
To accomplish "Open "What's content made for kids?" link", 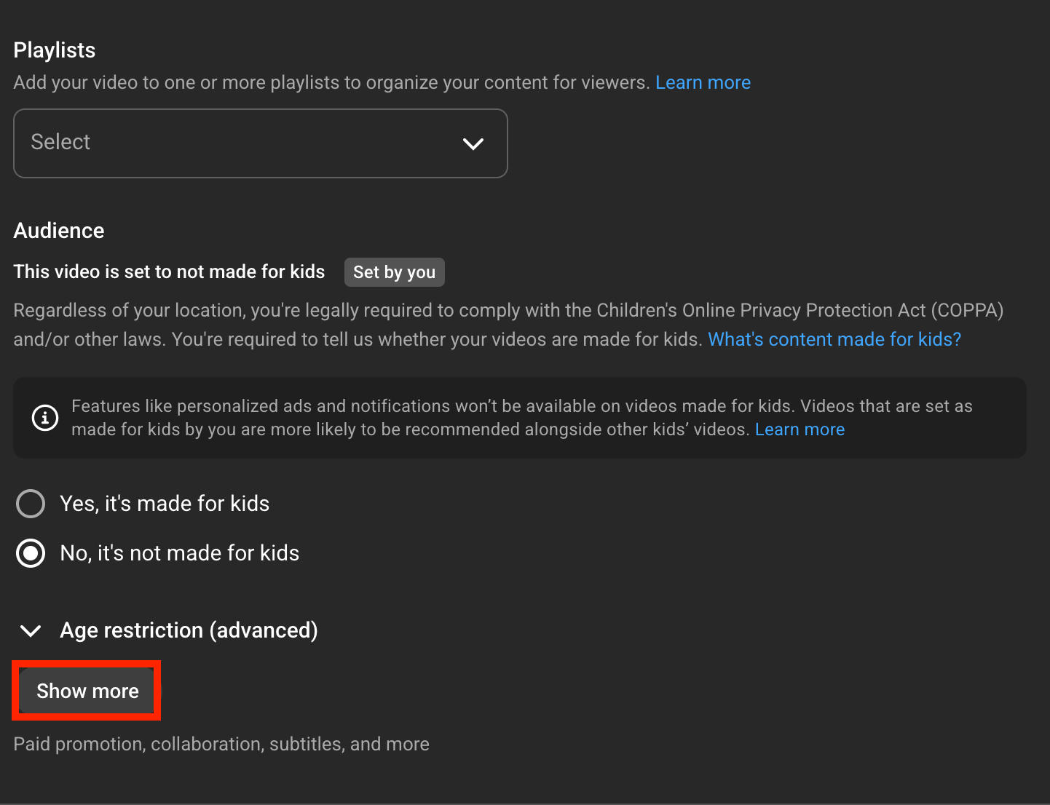I will point(834,339).
